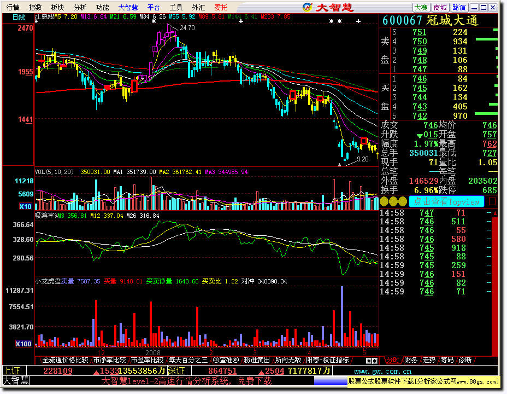507x394 pixels.
Task: Select the 阳春-权证指标 indicator tab
Action: point(327,360)
